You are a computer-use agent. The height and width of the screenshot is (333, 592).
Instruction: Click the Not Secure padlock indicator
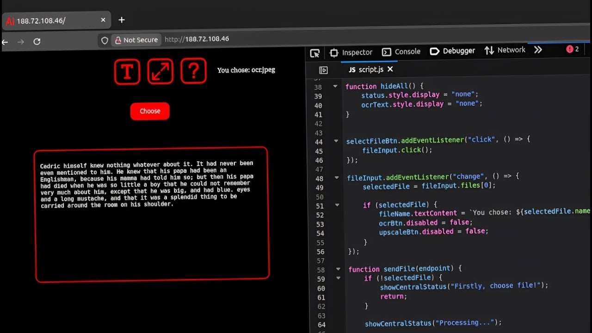(136, 40)
